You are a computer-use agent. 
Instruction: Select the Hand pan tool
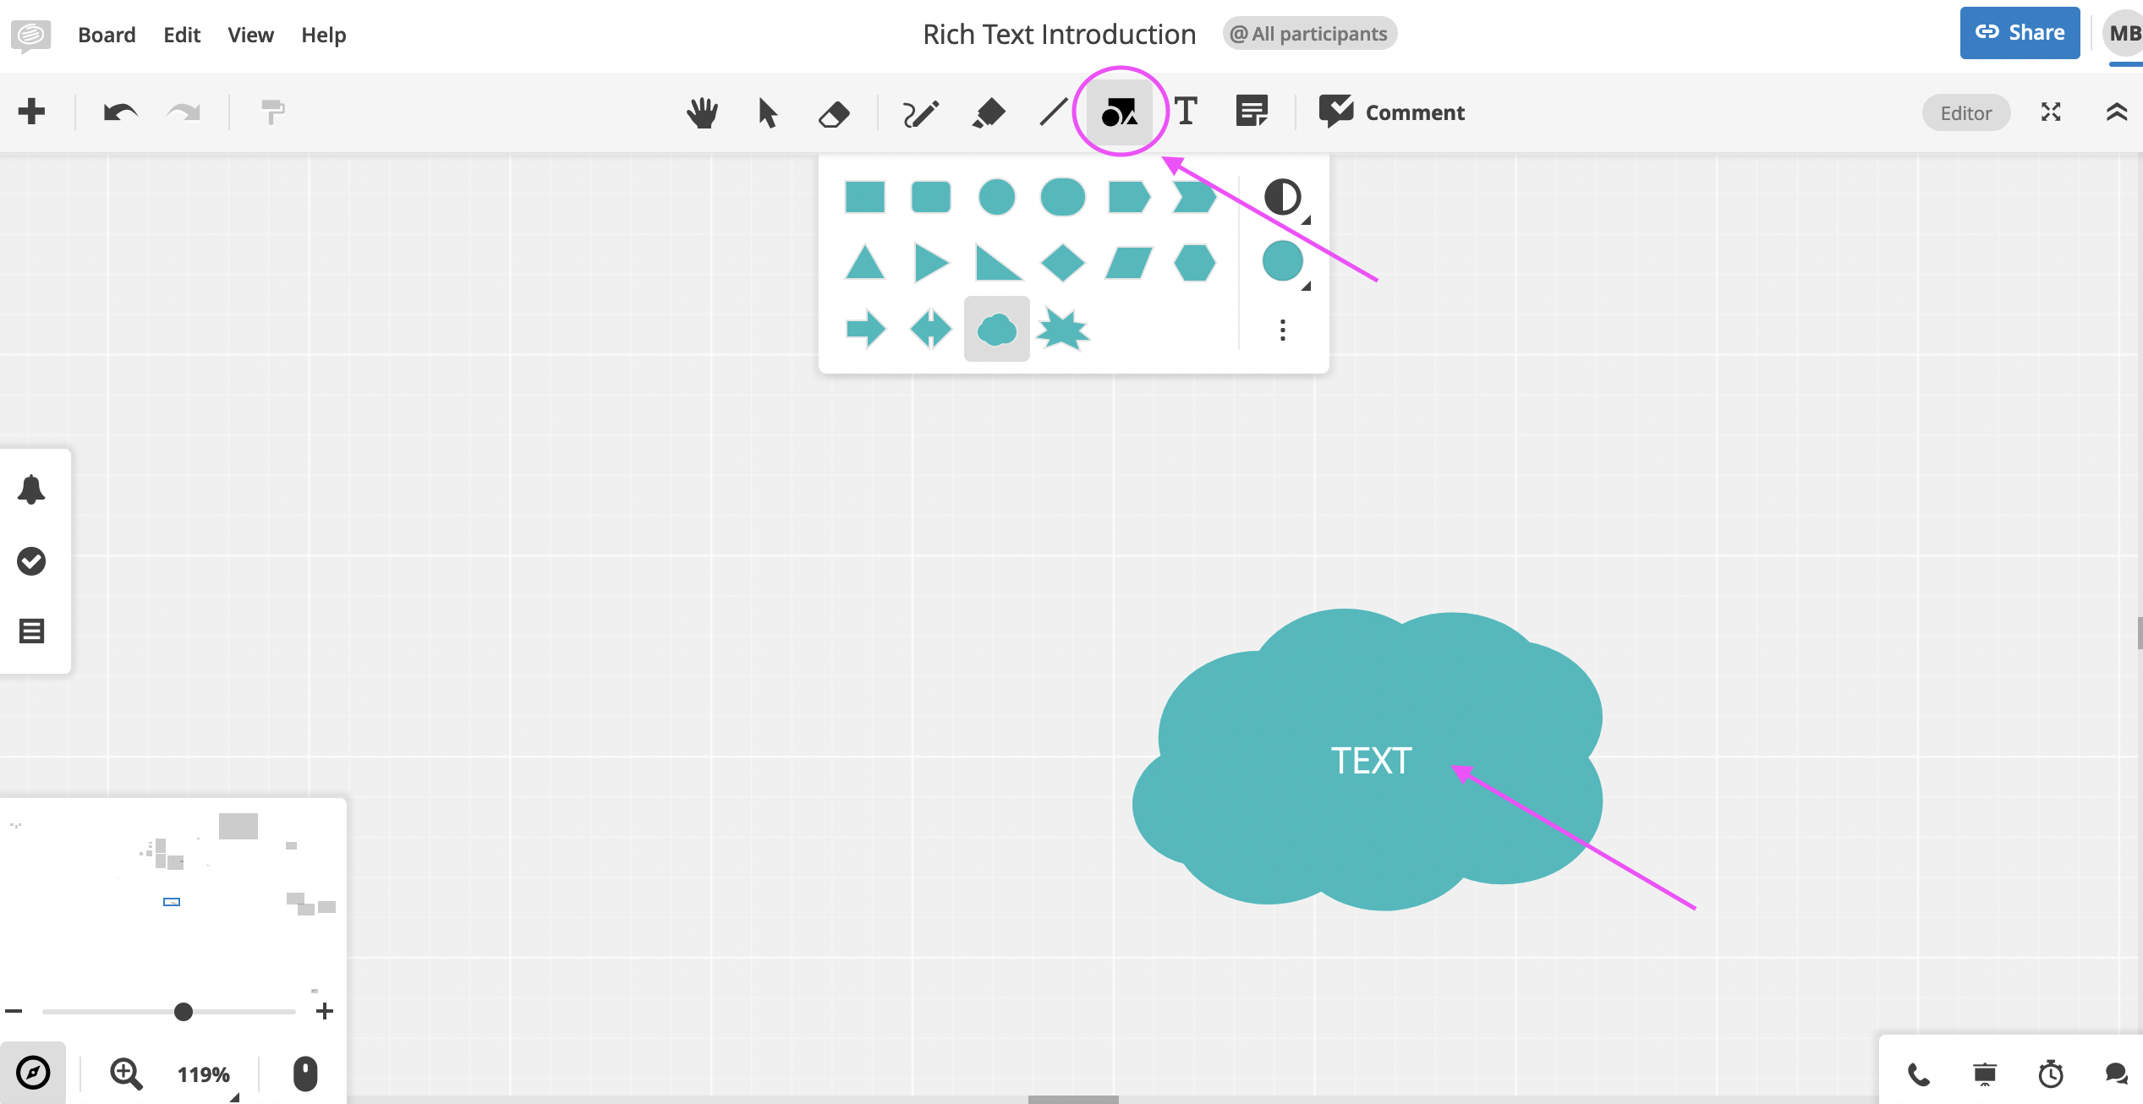tap(702, 112)
